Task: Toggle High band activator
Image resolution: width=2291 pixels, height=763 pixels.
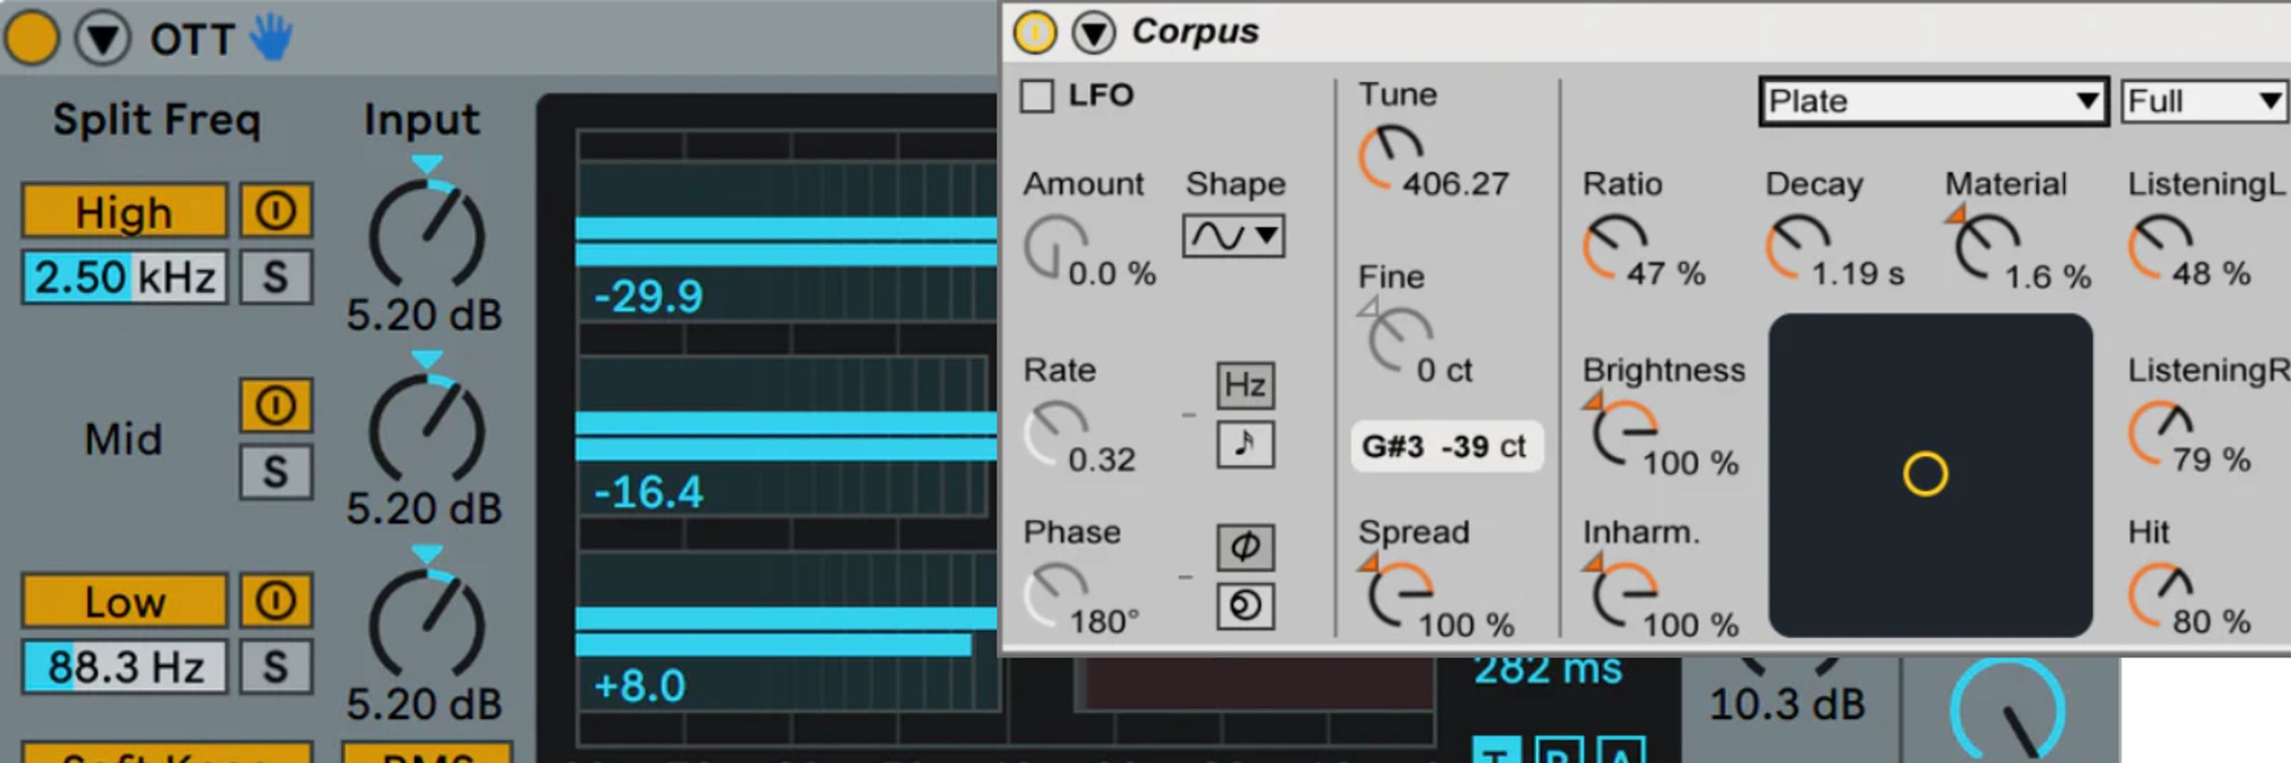Action: 276,211
